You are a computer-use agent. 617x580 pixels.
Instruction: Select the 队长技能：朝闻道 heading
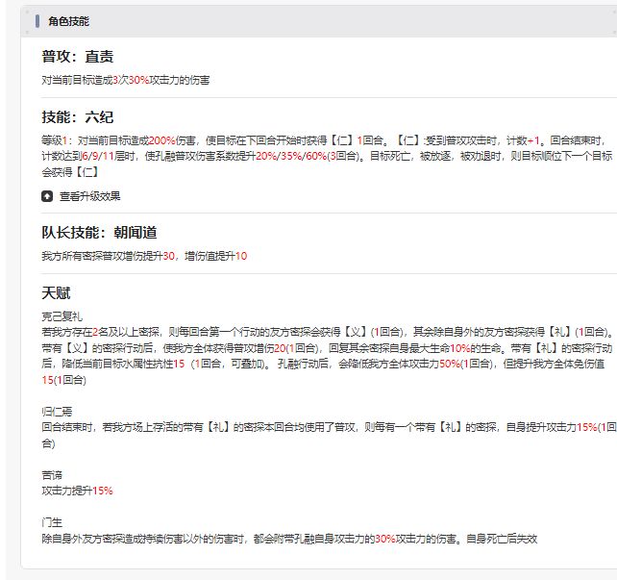[99, 233]
